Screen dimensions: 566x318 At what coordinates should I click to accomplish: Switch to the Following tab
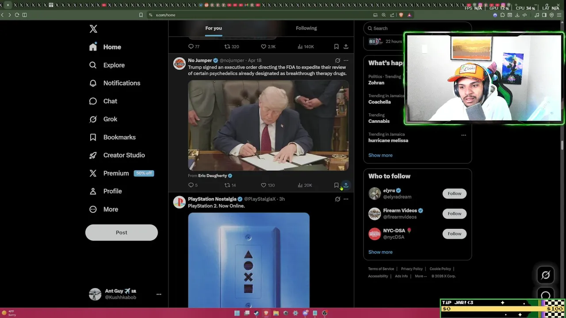click(306, 28)
